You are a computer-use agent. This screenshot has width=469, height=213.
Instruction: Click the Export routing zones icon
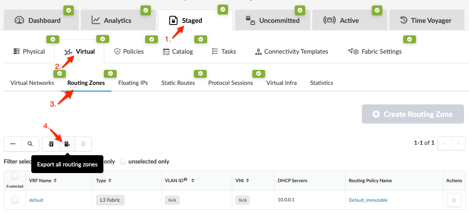pos(67,144)
